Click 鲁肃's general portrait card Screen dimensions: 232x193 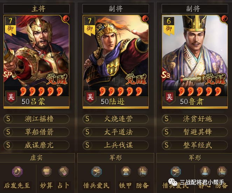195,62
